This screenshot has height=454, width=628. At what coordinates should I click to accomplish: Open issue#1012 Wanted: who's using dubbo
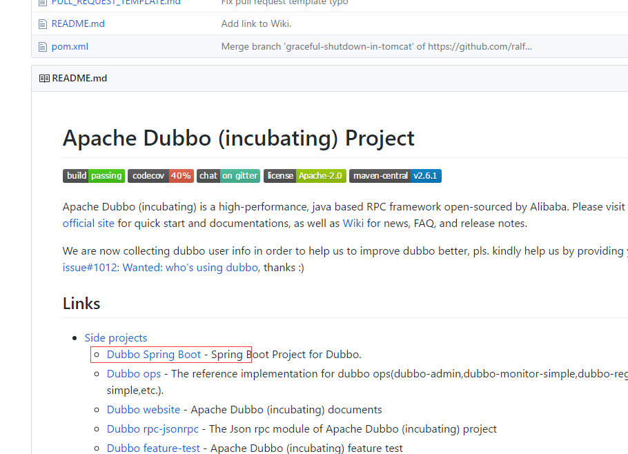[x=160, y=267]
